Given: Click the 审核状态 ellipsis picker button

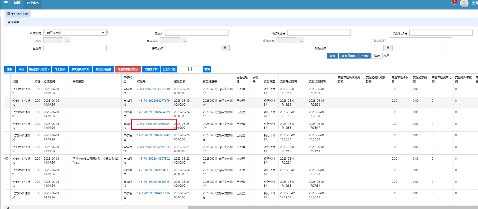Looking at the screenshot, I should point(184,41).
